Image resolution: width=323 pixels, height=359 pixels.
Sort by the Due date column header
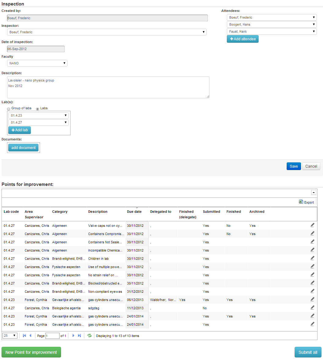(x=134, y=212)
